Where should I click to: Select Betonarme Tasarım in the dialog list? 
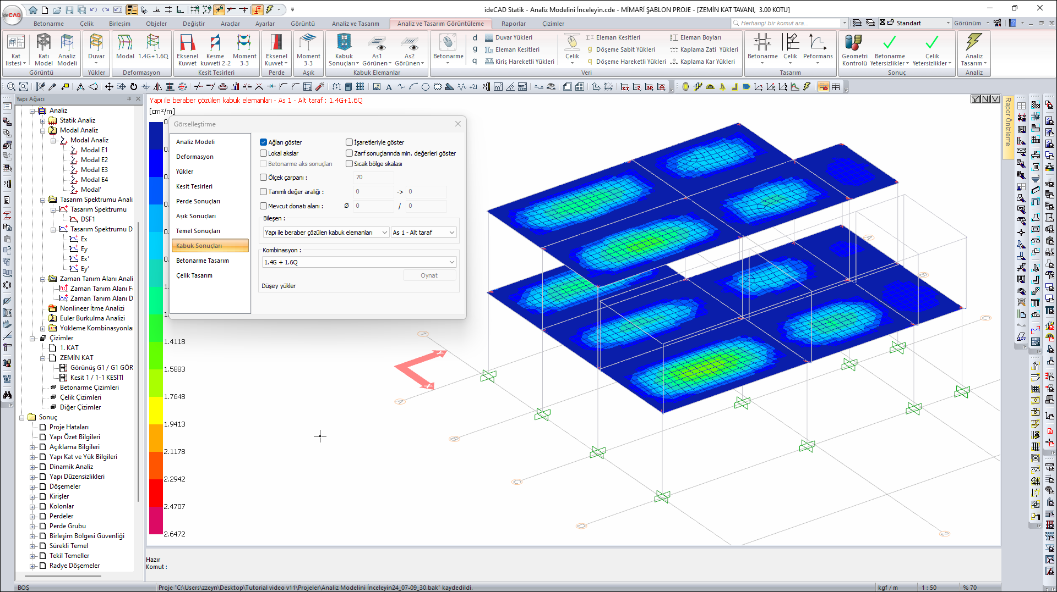coord(202,261)
